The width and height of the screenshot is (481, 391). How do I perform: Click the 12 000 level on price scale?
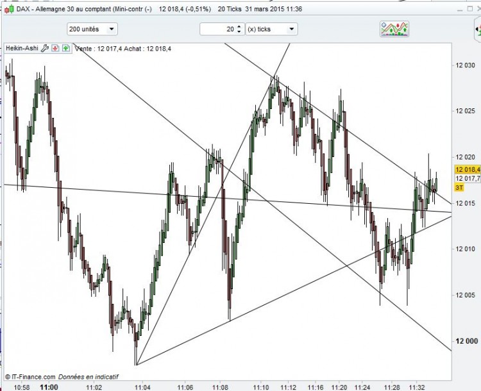466,341
